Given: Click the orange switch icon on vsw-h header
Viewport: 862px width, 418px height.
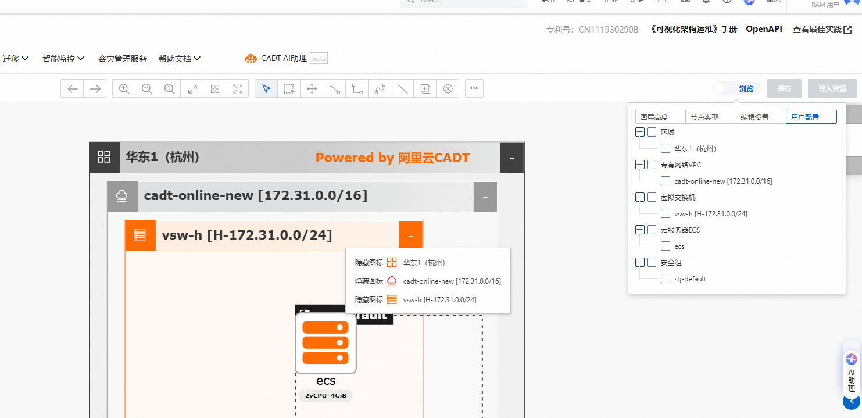Looking at the screenshot, I should (140, 235).
